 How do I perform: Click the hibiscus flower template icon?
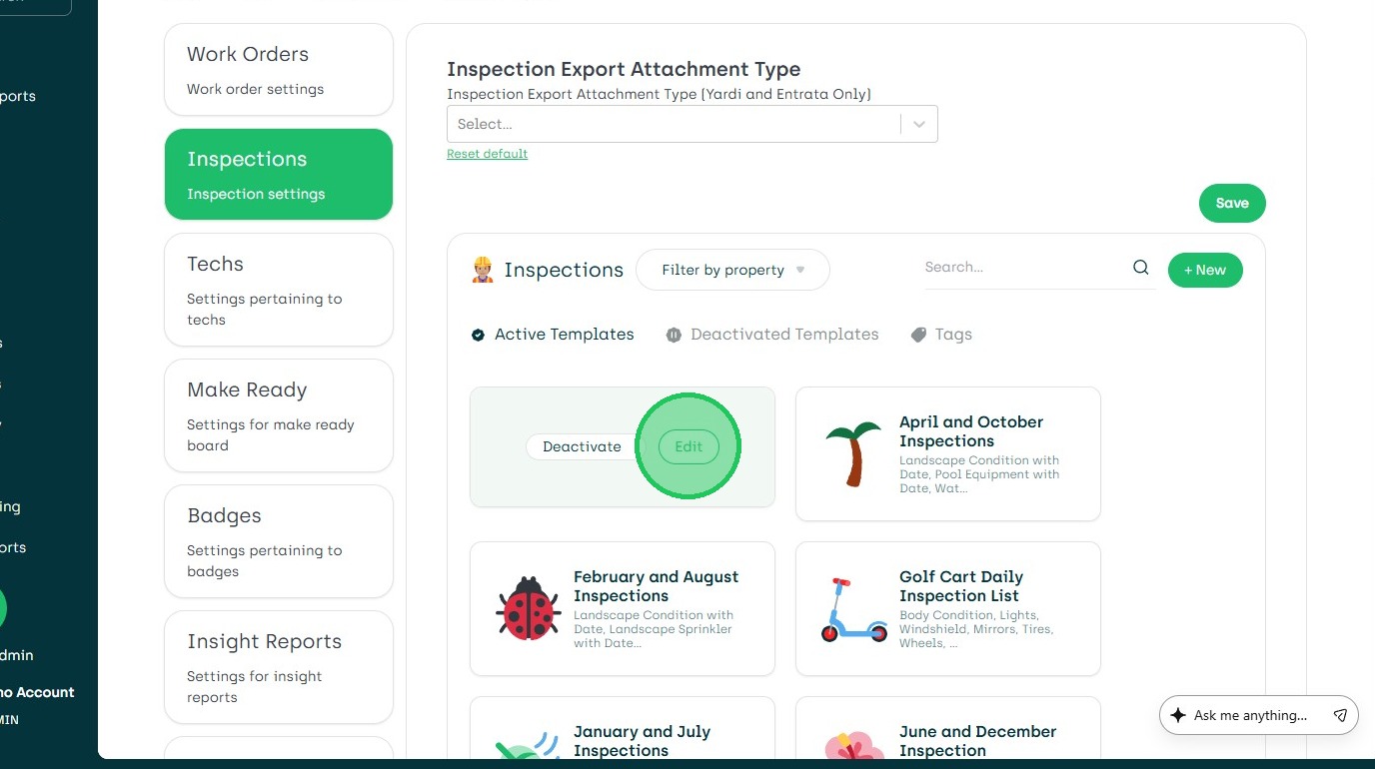pos(852,747)
